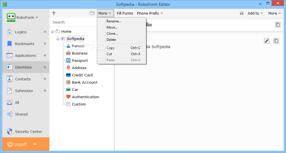The height and width of the screenshot is (153, 286).
Task: Click the Logoff button
Action: [17, 144]
